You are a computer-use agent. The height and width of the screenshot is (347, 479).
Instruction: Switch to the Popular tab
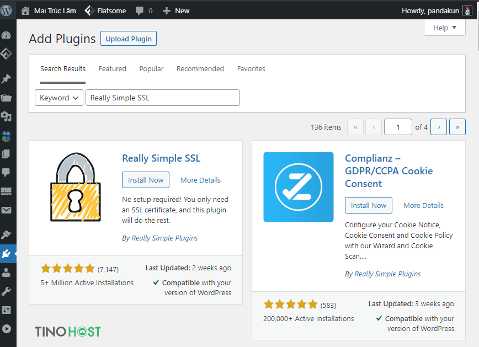pyautogui.click(x=152, y=69)
